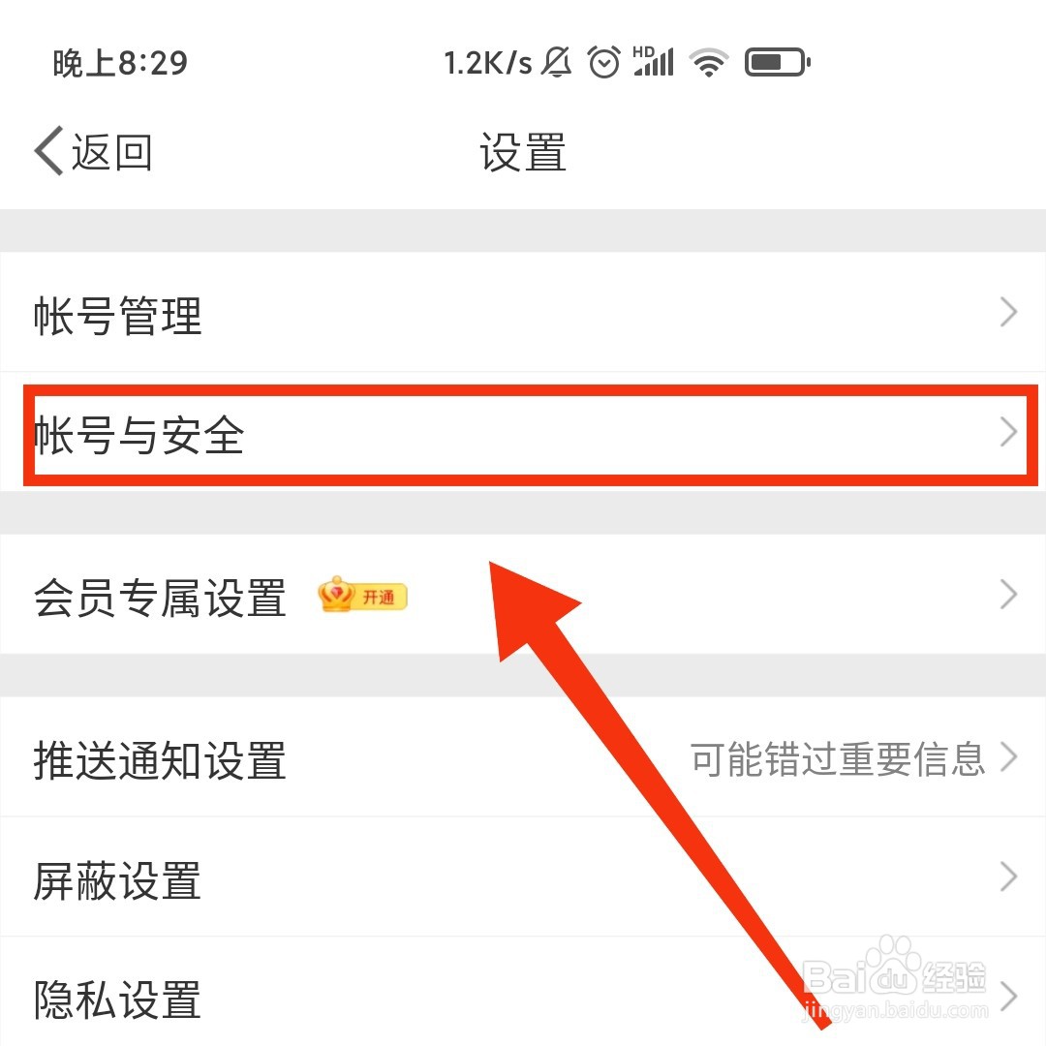1046x1046 pixels.
Task: Tap the crown 开通 membership badge
Action: click(x=363, y=595)
